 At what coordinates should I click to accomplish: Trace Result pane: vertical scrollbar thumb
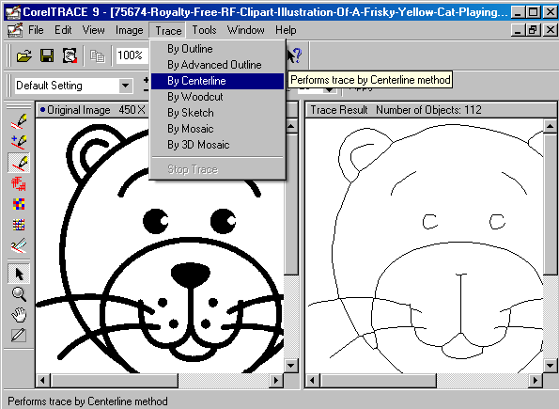550,204
